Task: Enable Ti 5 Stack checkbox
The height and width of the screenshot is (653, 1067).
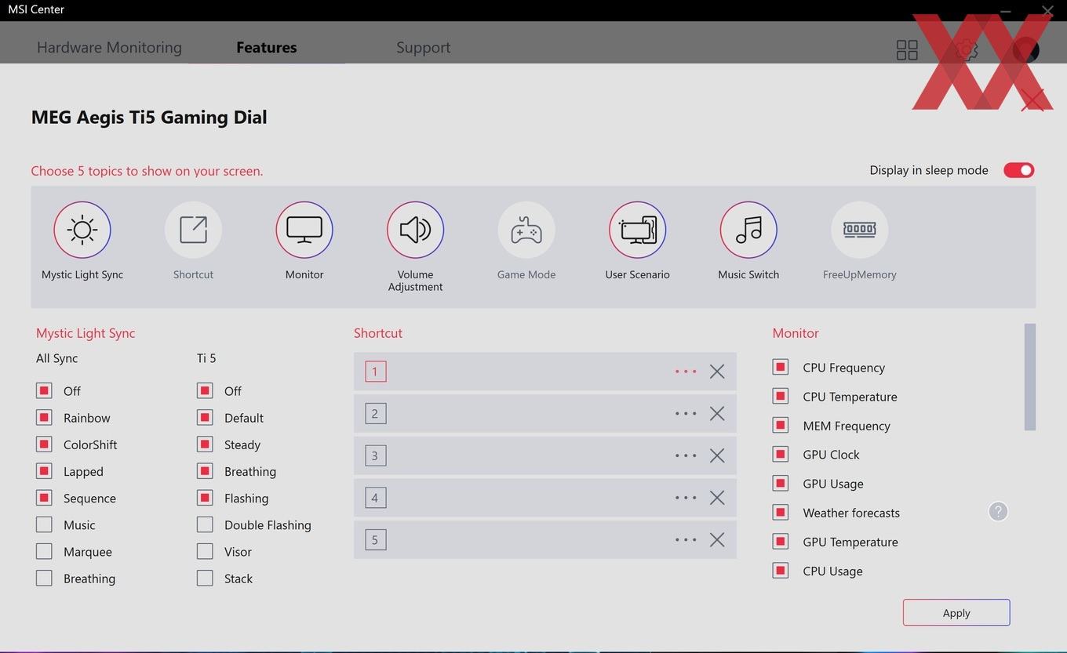Action: (x=205, y=578)
